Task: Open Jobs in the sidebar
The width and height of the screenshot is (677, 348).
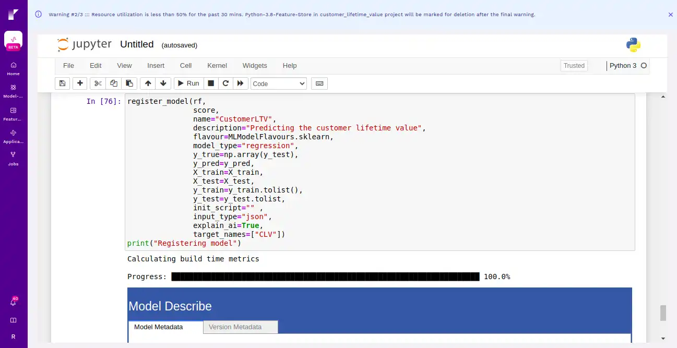Action: [13, 159]
